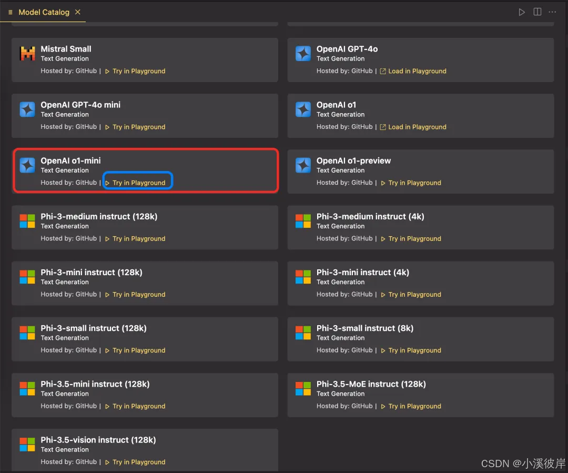Click Phi-3-mini instruct (128k) Microsoft logo

tap(27, 277)
